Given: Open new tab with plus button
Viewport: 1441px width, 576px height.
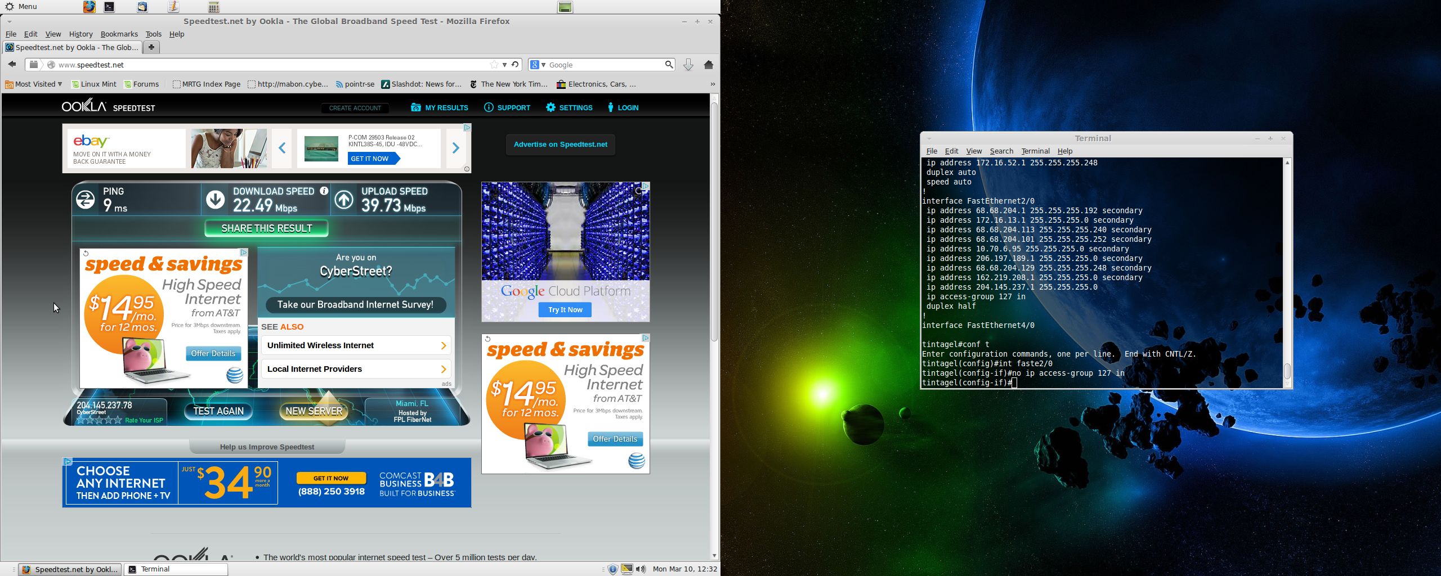Looking at the screenshot, I should 151,47.
